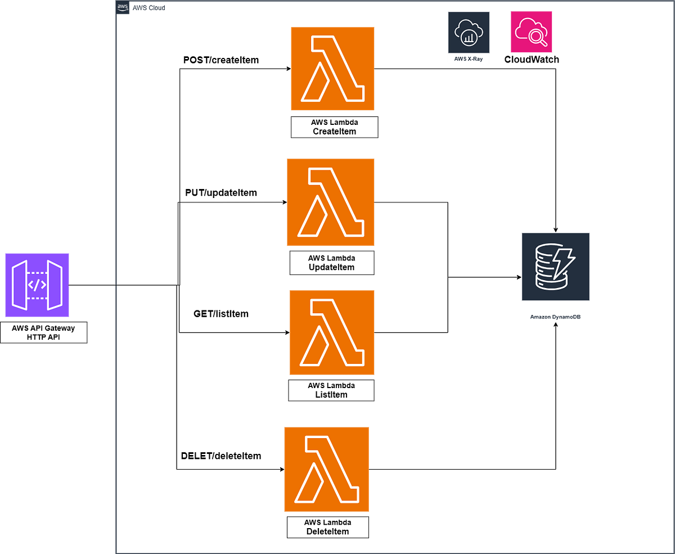Click the "AWS X-Ray" label
Image resolution: width=675 pixels, height=554 pixels.
(469, 58)
